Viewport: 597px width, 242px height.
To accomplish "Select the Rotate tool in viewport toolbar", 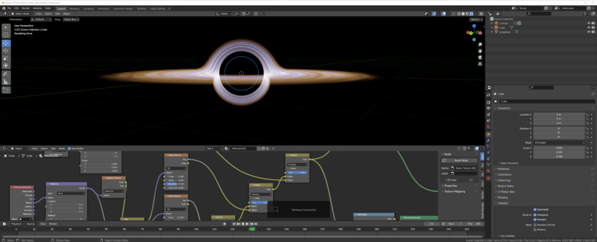I will 6,51.
